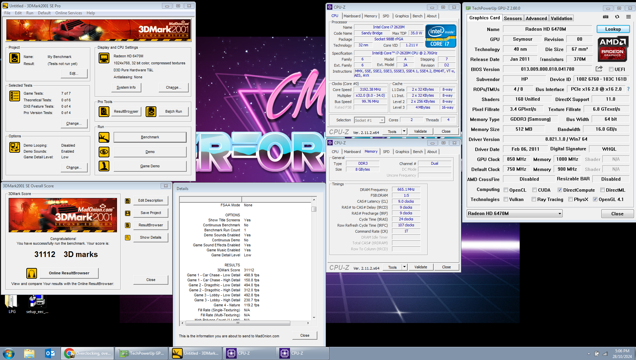Click the Details horizontal scrollbar thumb

[x=237, y=323]
